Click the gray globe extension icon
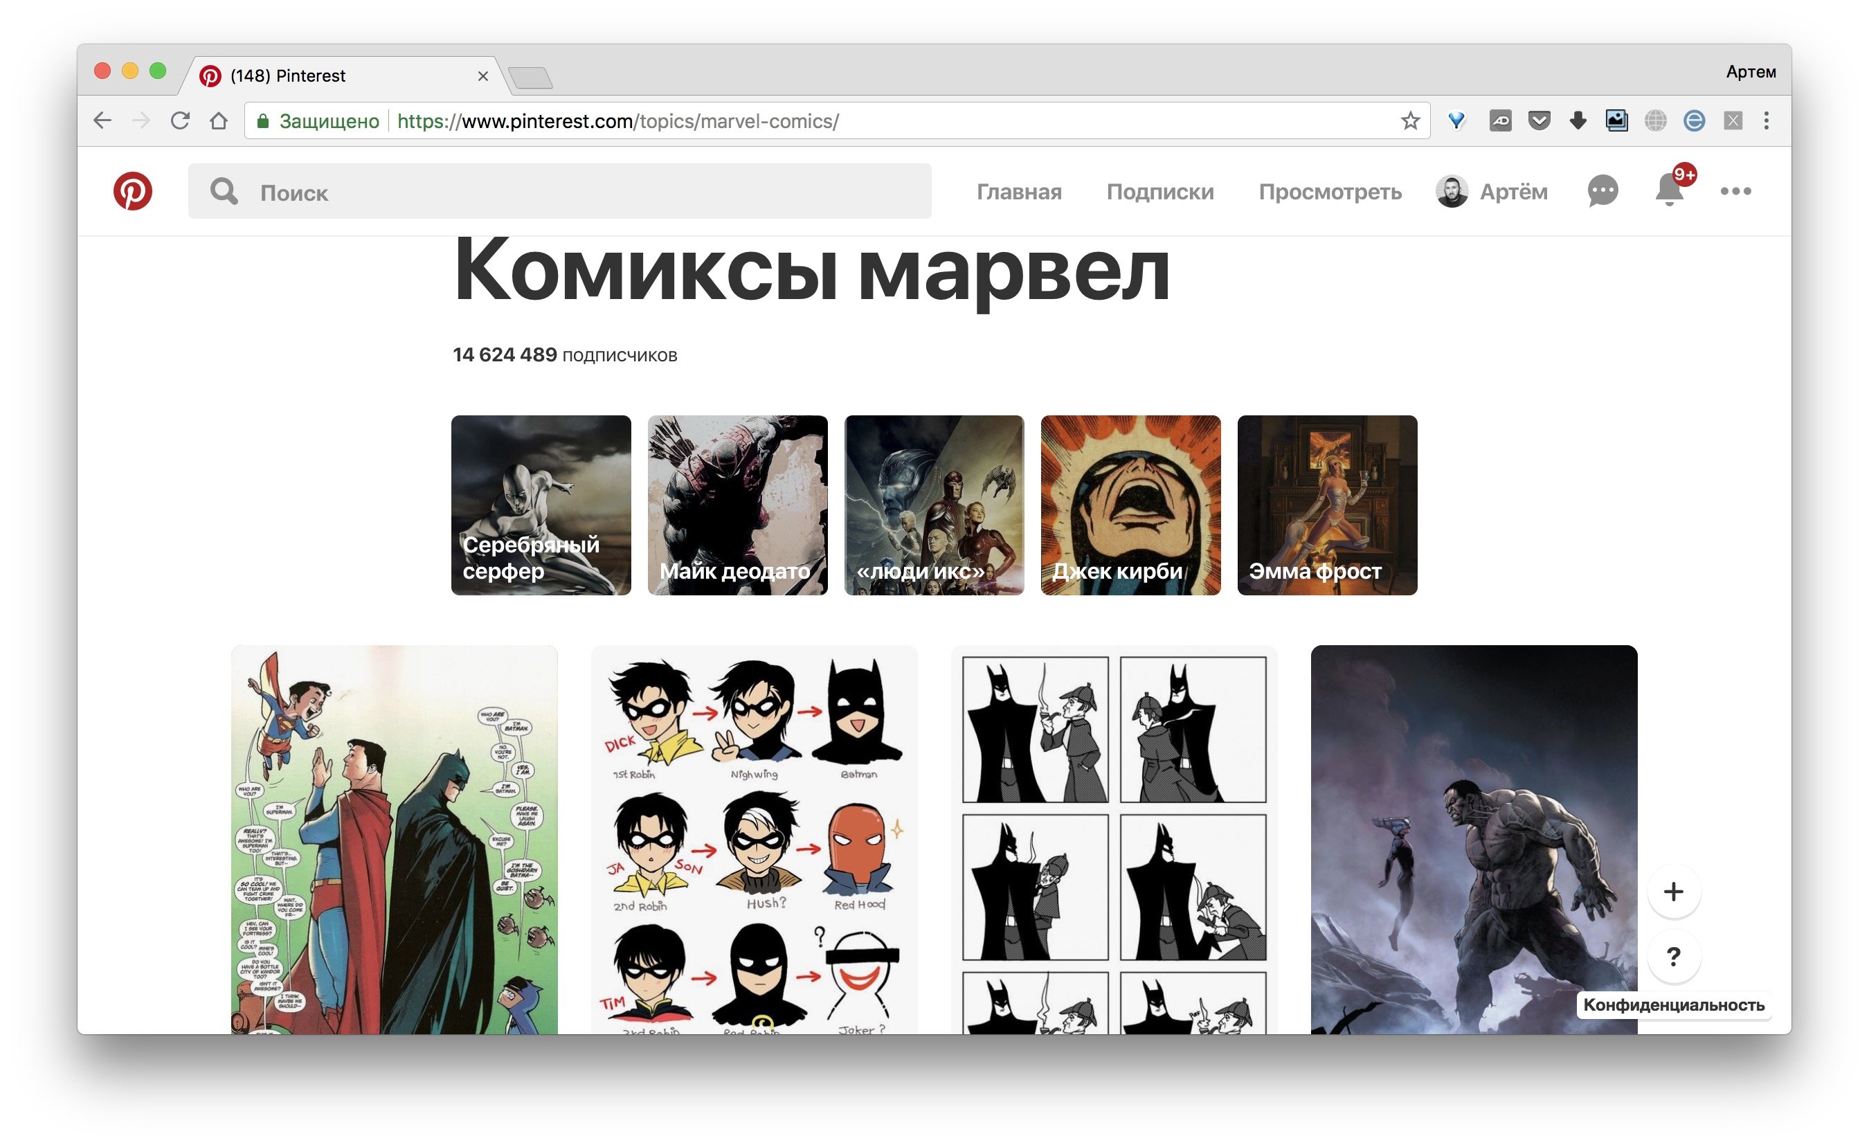This screenshot has height=1145, width=1869. 1655,120
